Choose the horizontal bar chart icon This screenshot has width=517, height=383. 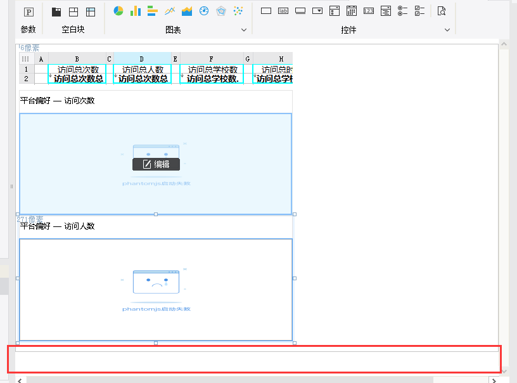click(153, 11)
